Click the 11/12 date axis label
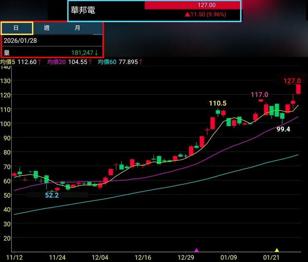The image size is (308, 262). tap(14, 257)
